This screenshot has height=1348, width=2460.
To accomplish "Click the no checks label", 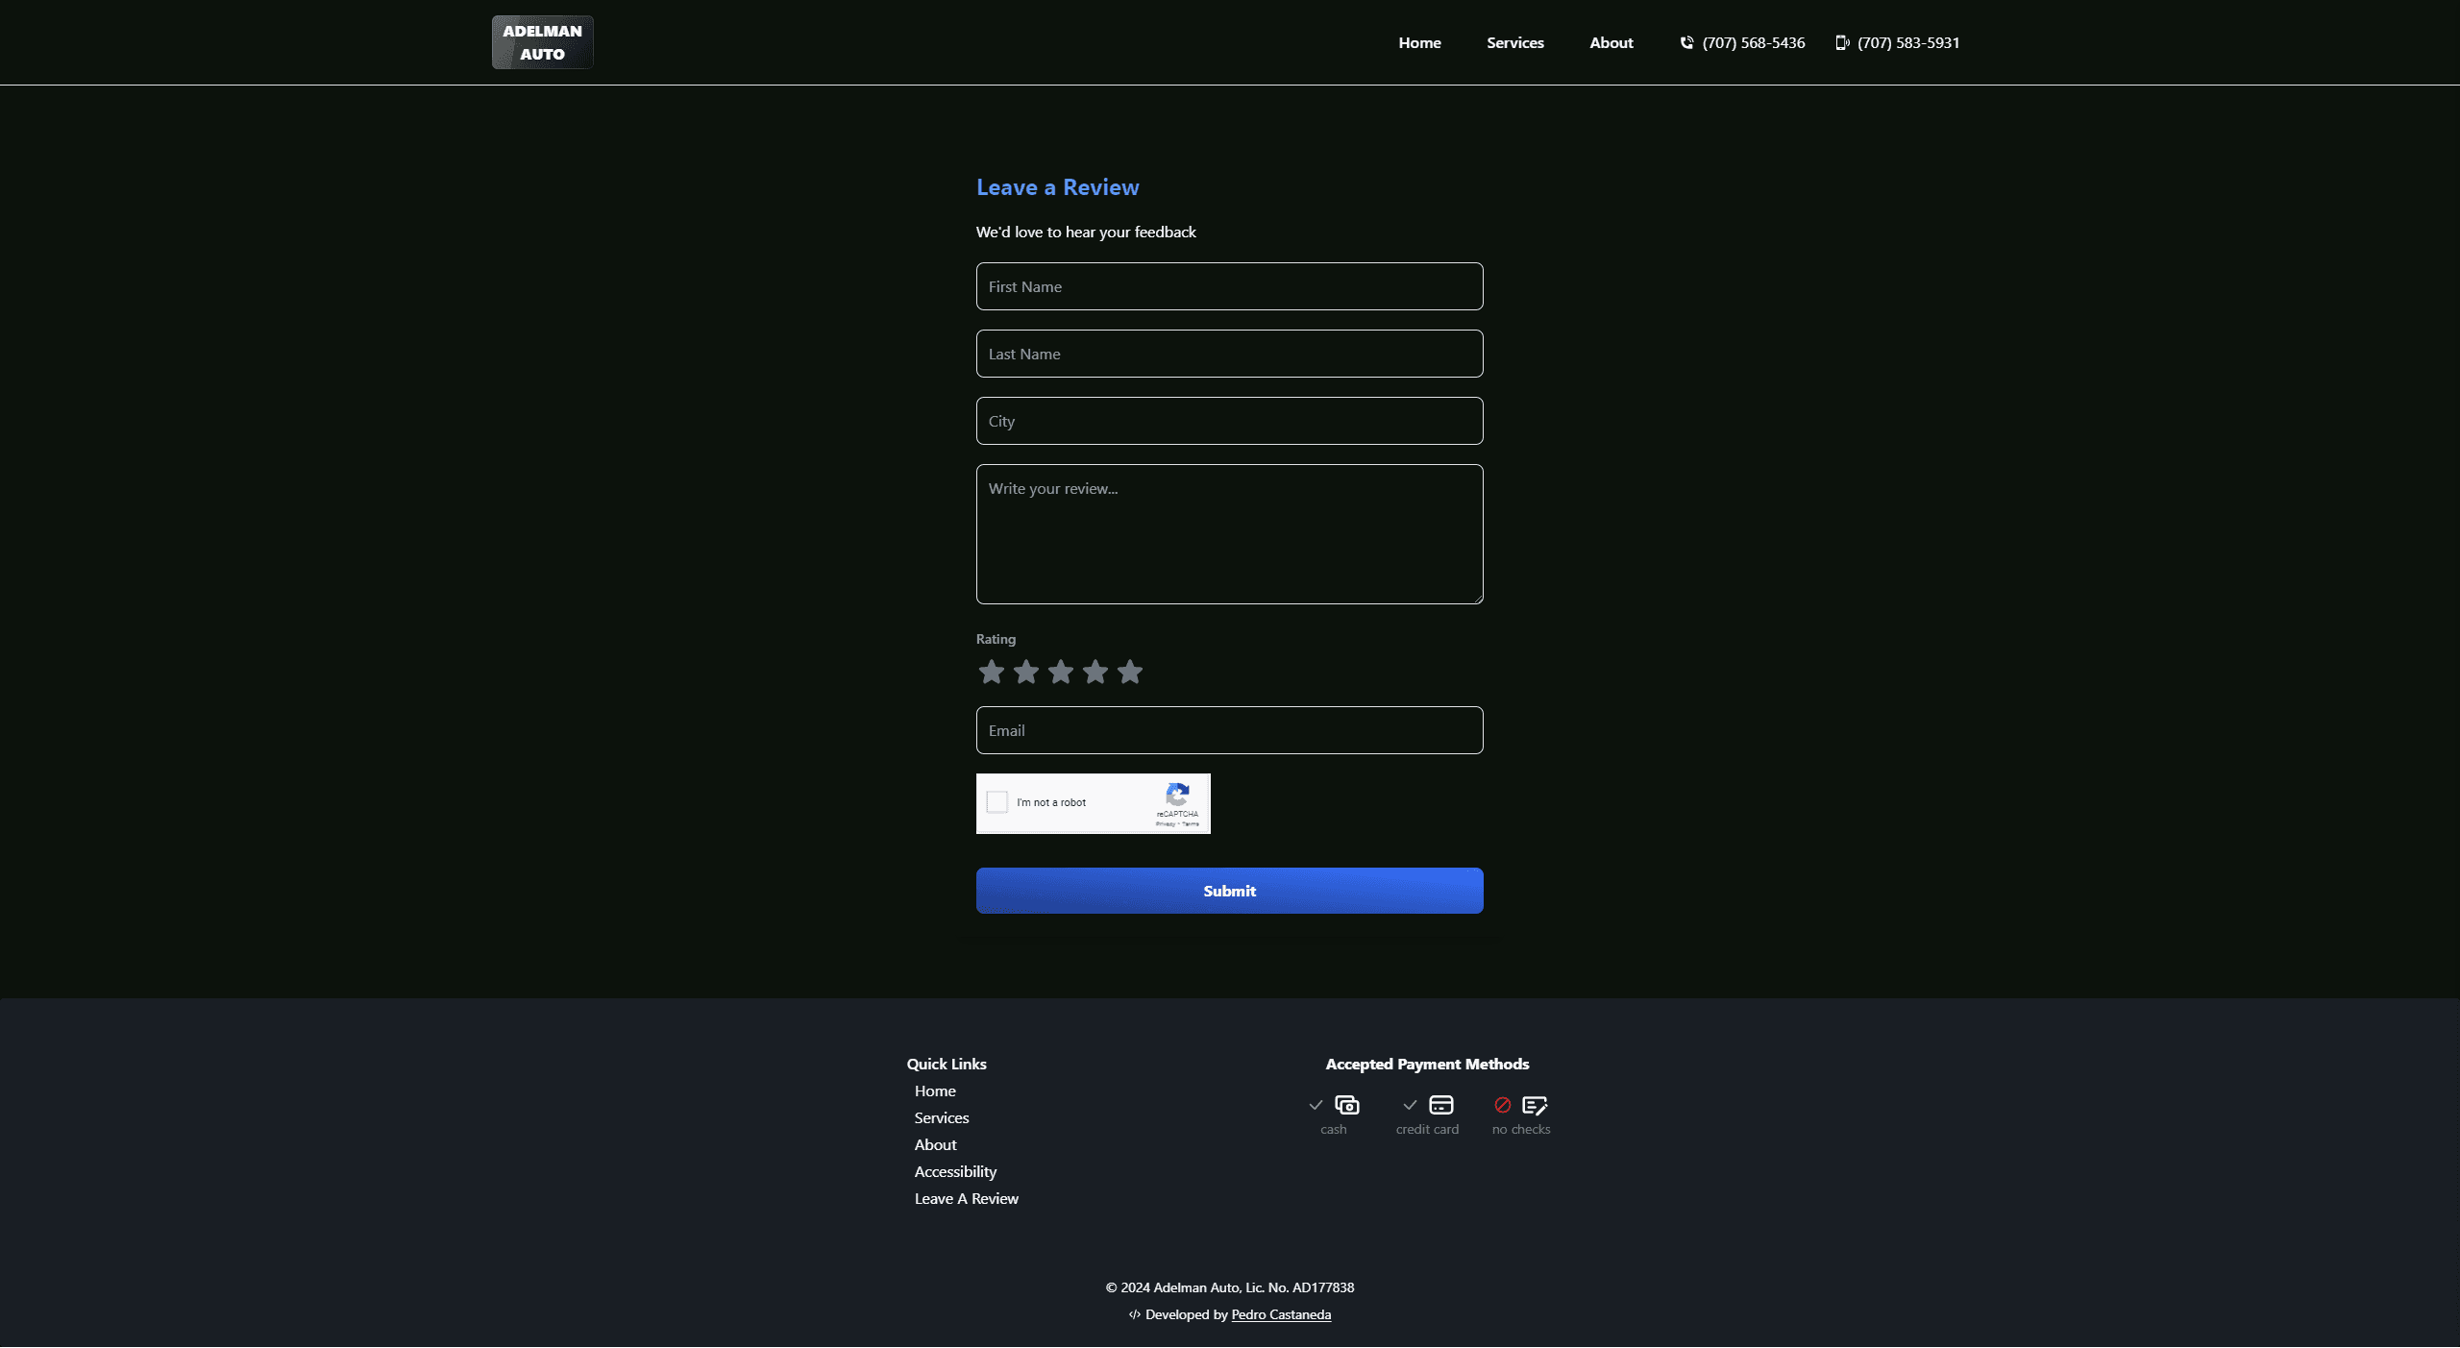I will click(1521, 1129).
